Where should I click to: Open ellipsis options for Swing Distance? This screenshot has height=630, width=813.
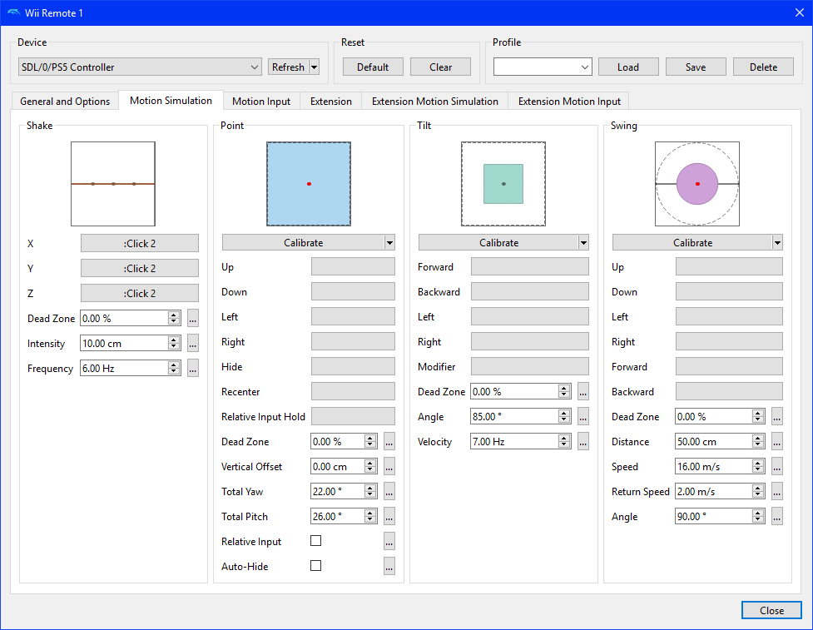point(776,441)
